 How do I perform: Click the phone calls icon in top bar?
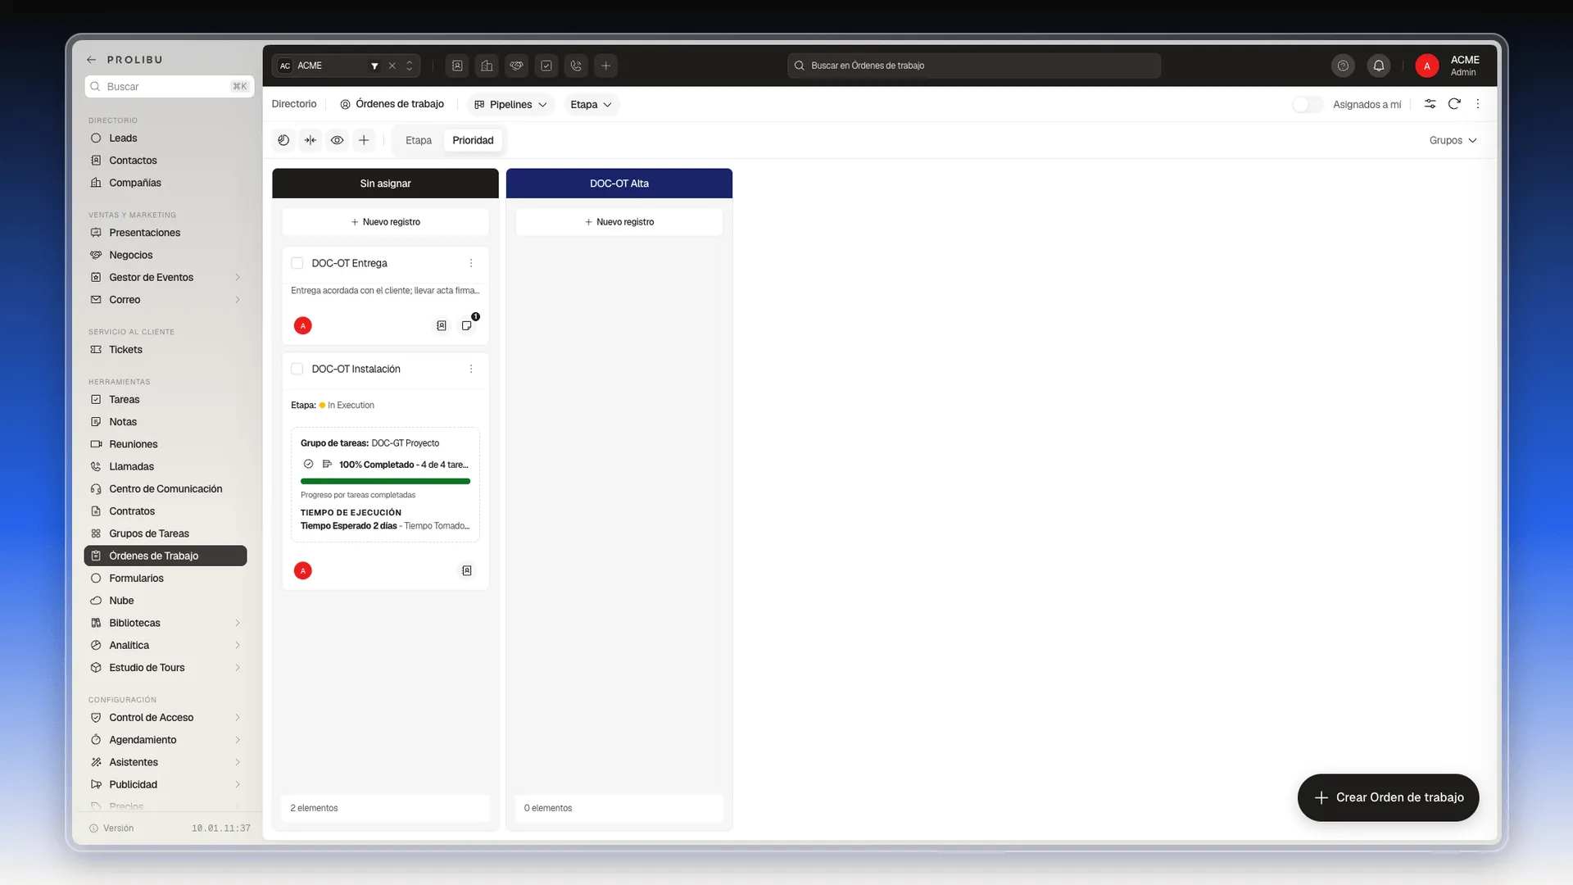click(x=576, y=66)
